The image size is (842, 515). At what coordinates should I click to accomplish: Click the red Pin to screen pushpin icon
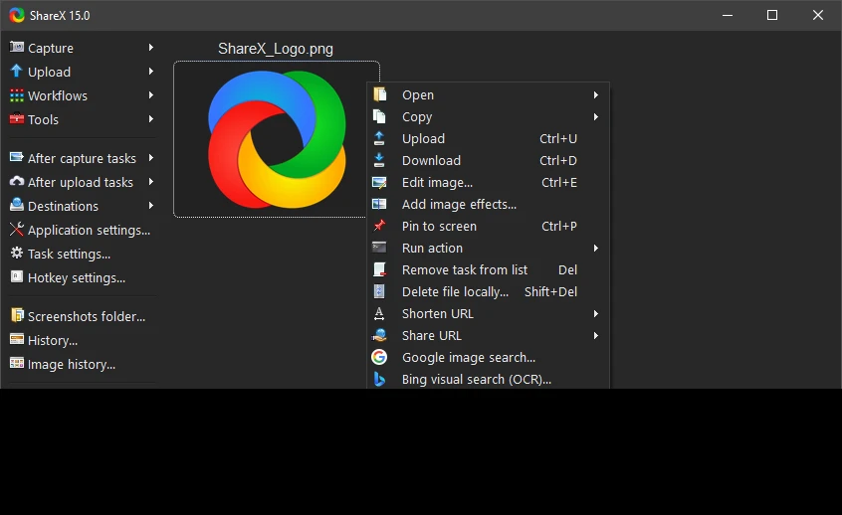[379, 226]
